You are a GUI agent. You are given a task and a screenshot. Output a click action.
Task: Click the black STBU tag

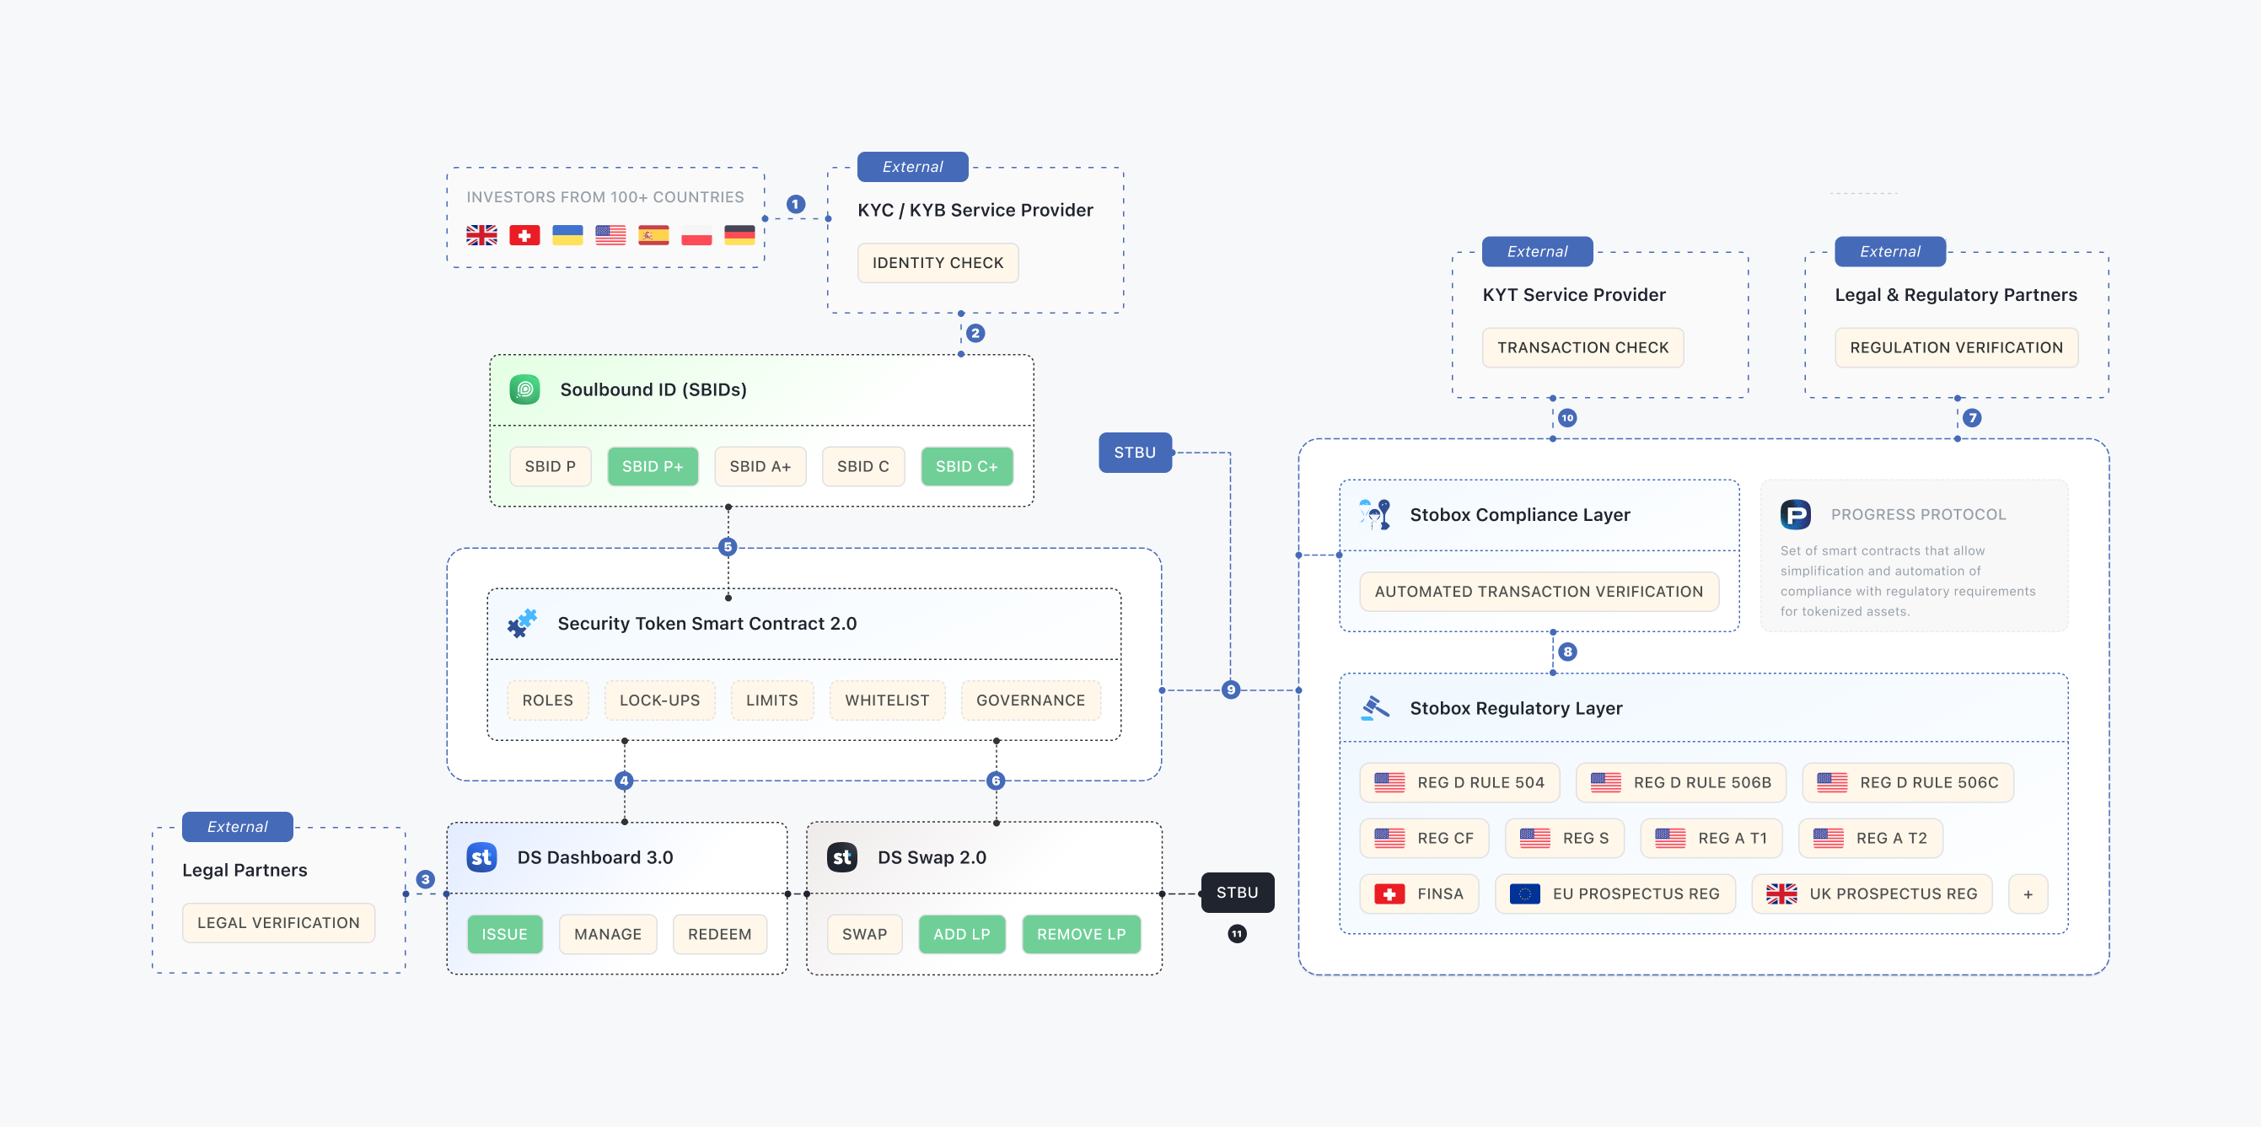point(1236,892)
